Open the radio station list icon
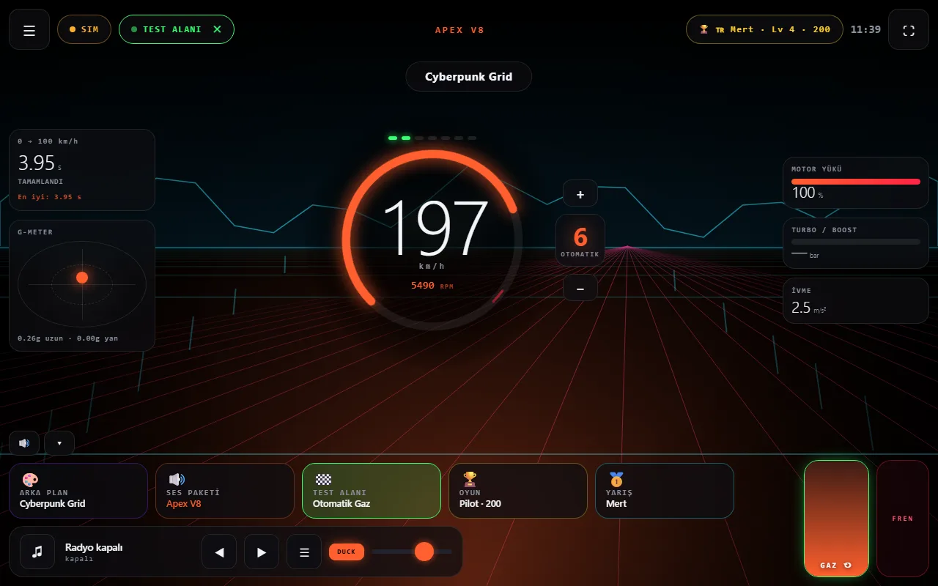 tap(304, 552)
